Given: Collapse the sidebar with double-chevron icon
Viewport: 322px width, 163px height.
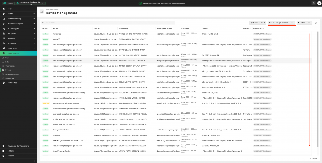Looking at the screenshot, I should click(x=34, y=161).
